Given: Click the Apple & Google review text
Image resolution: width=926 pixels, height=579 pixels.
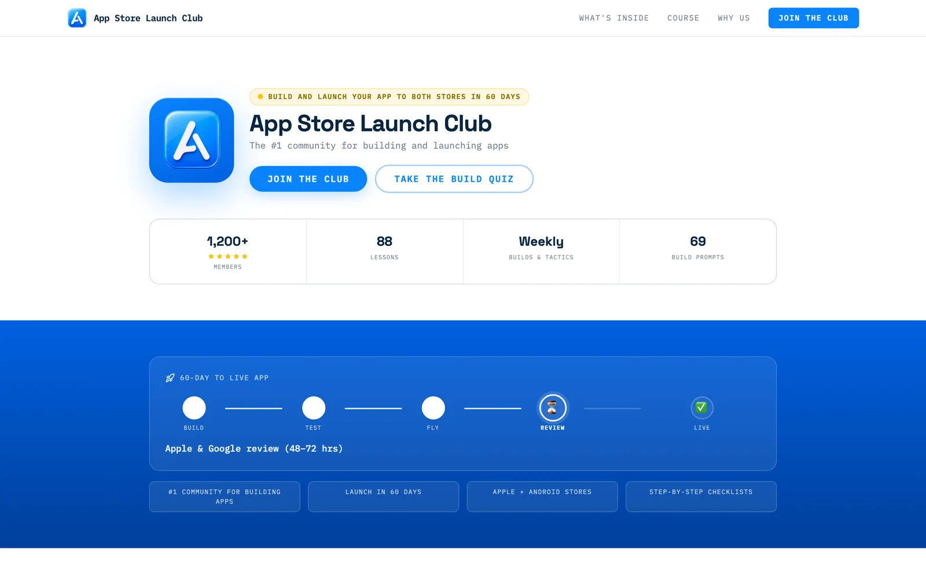Looking at the screenshot, I should 254,449.
